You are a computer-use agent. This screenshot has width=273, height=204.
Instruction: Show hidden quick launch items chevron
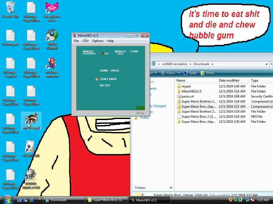[39, 199]
